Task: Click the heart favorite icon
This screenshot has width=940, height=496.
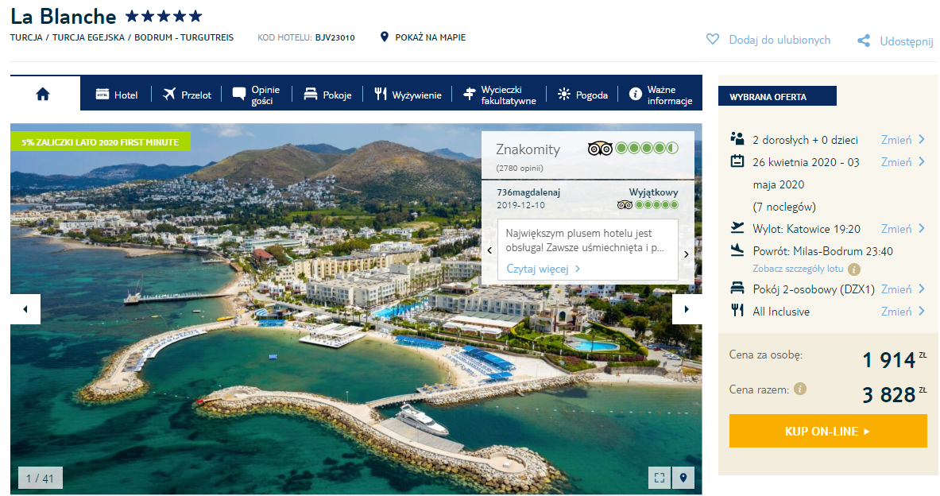Action: click(x=712, y=40)
